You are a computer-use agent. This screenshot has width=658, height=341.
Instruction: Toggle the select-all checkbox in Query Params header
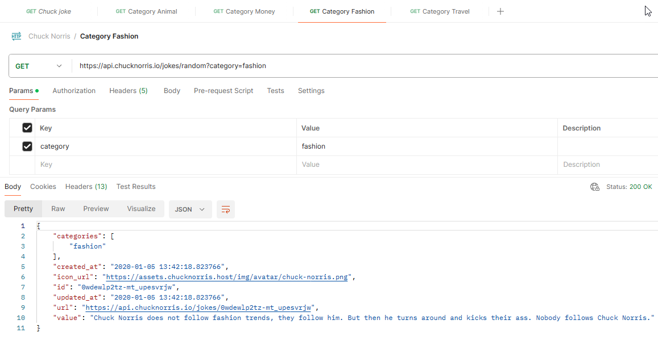[27, 128]
